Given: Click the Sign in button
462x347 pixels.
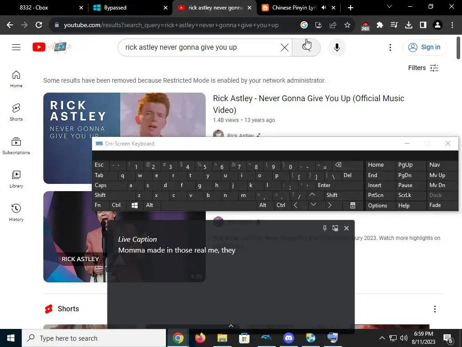Looking at the screenshot, I should tap(425, 47).
